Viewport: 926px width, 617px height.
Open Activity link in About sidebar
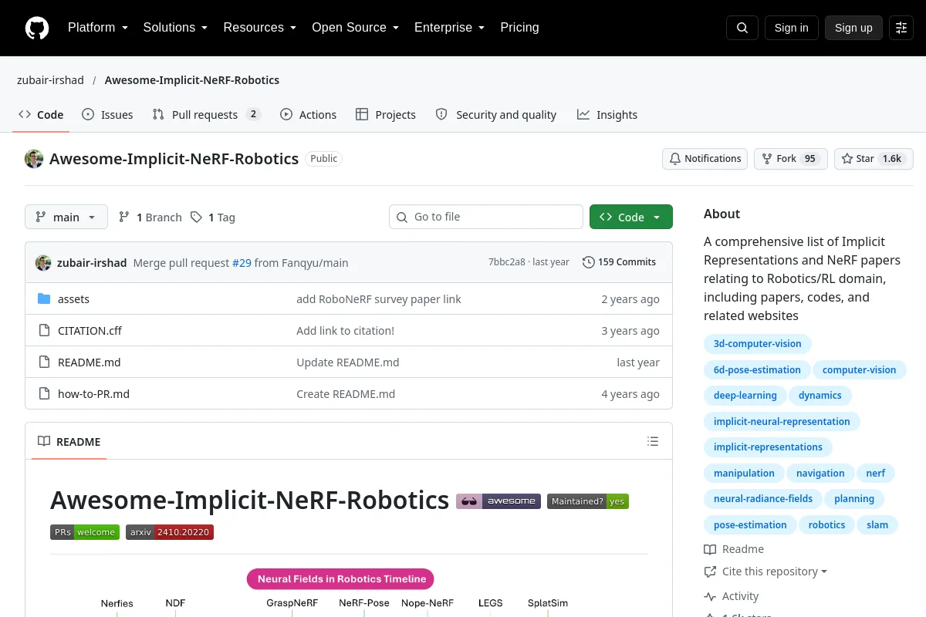click(x=732, y=596)
